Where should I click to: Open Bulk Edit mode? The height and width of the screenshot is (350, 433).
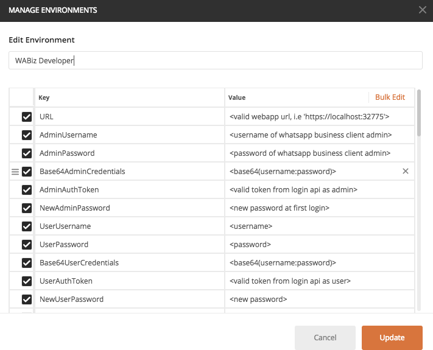pyautogui.click(x=390, y=97)
